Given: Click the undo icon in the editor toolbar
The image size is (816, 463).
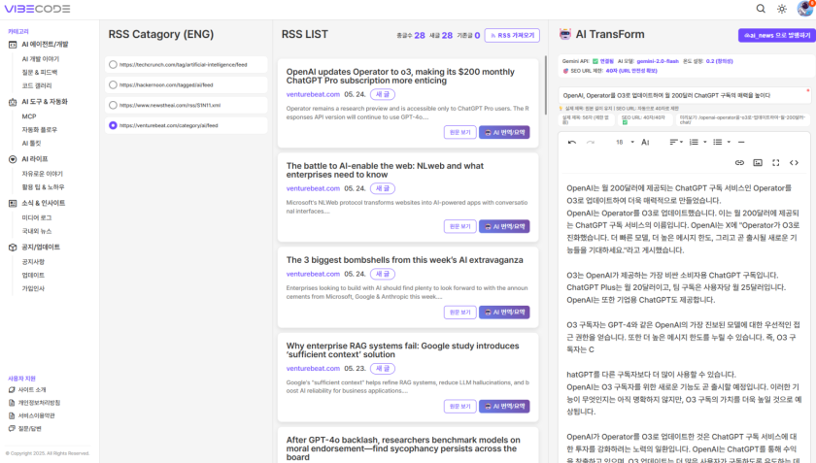Looking at the screenshot, I should [x=572, y=142].
